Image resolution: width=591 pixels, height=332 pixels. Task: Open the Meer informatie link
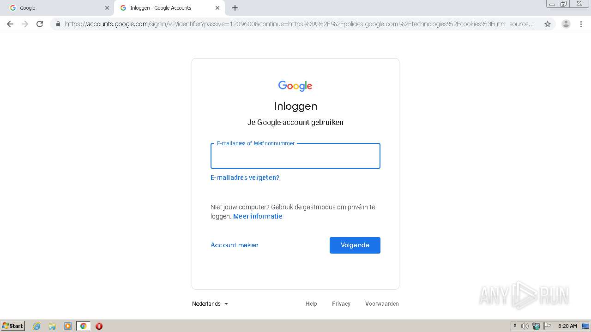(258, 216)
